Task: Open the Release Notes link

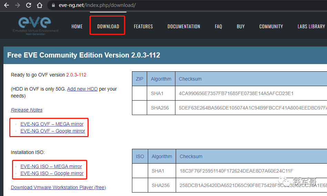Action: [27, 110]
